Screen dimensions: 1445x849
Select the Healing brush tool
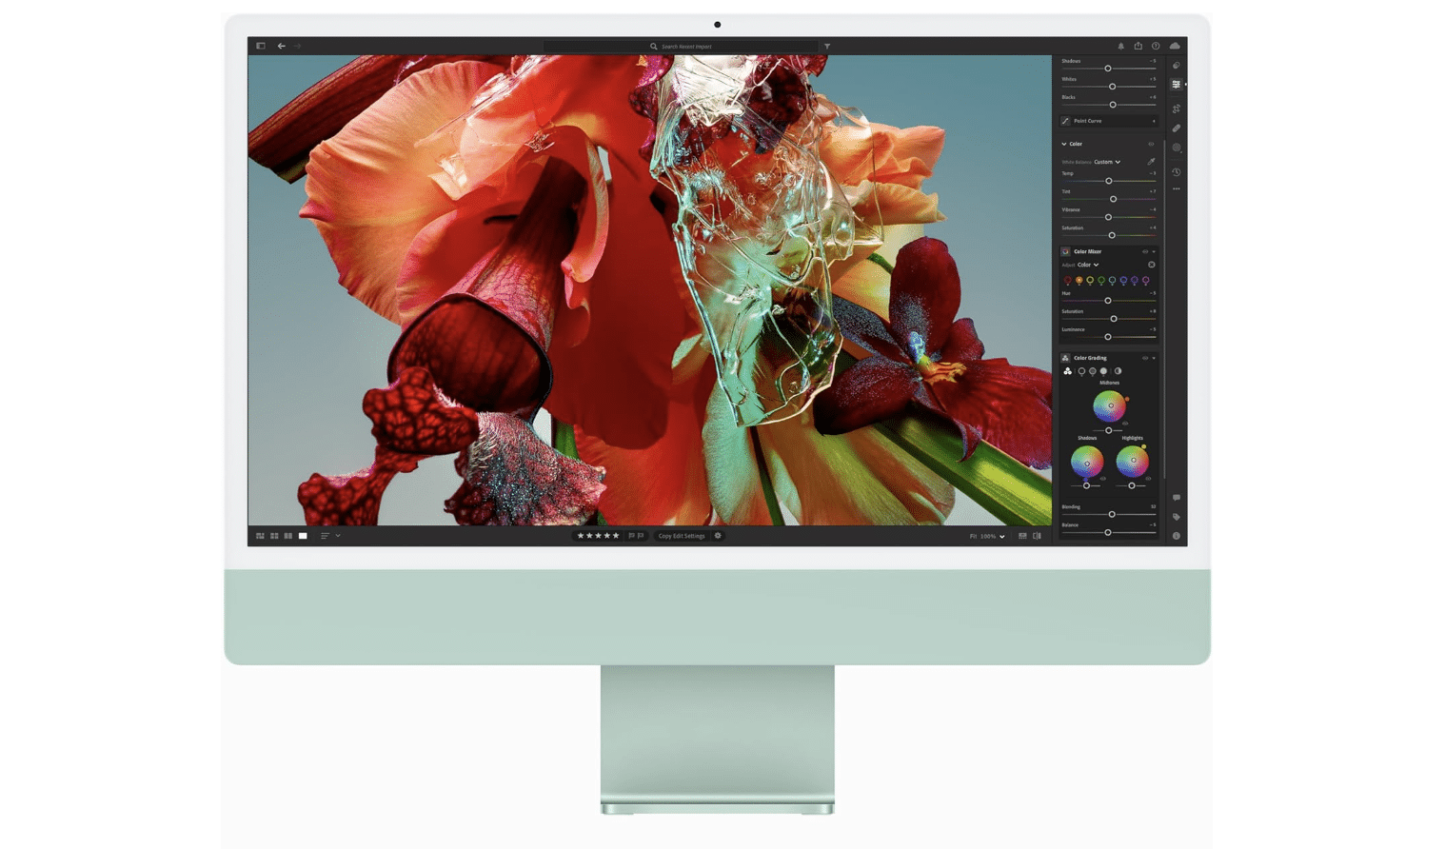1178,128
